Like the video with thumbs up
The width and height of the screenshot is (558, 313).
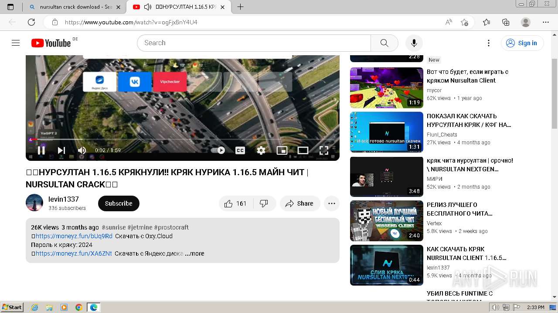coord(235,203)
